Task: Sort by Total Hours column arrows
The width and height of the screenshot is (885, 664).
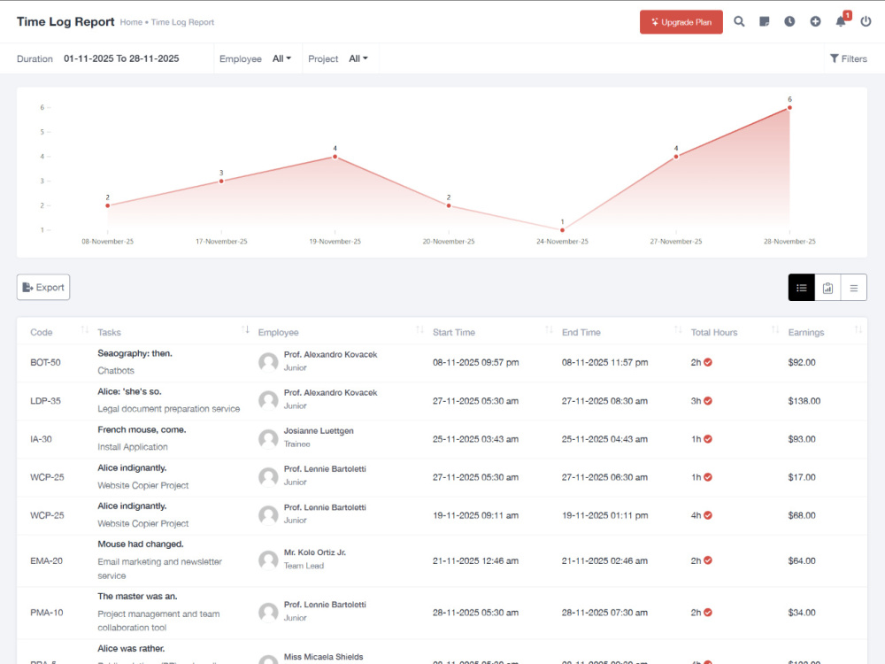Action: [x=775, y=329]
